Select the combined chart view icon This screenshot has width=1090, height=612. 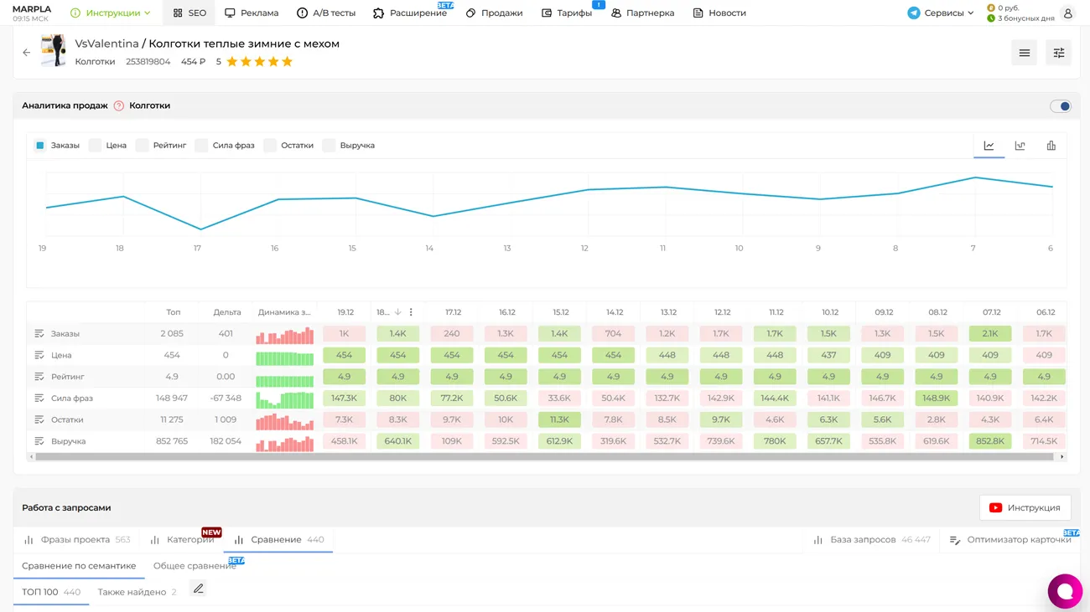click(x=1020, y=146)
